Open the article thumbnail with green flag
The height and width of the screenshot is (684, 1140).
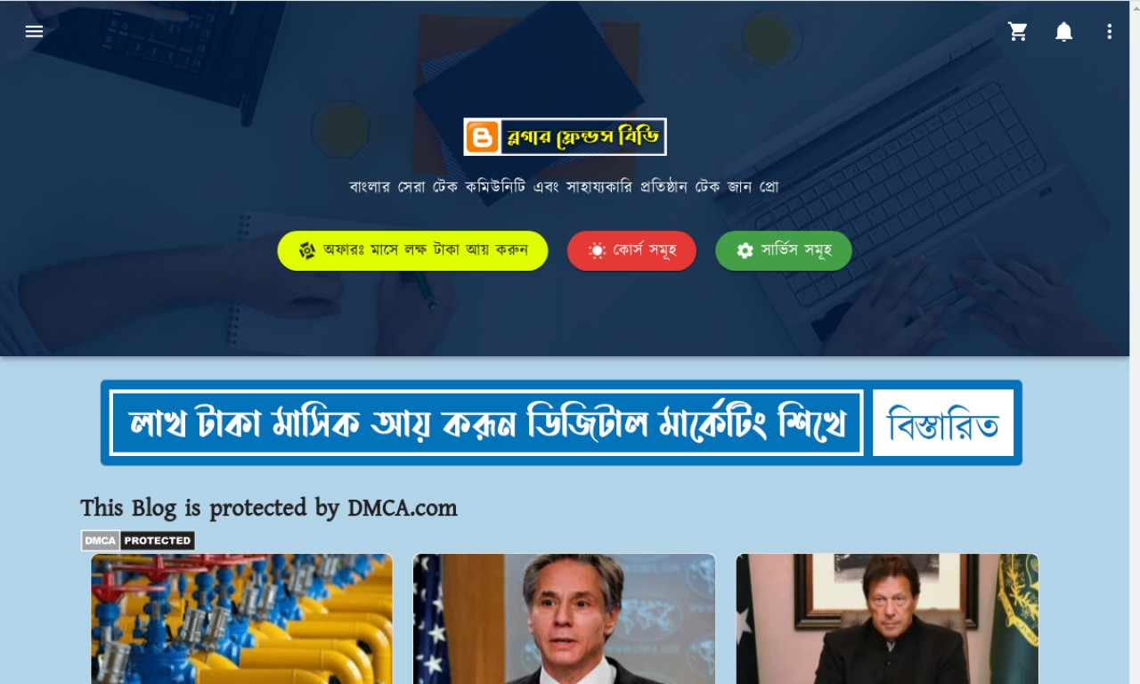[x=887, y=619]
